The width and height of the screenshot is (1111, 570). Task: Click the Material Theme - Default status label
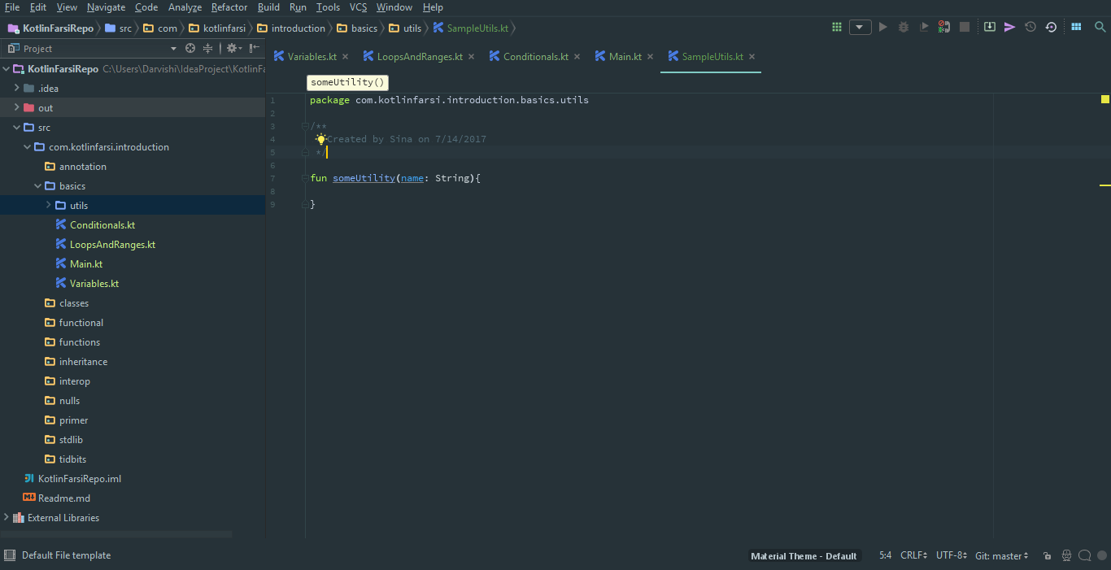pyautogui.click(x=804, y=556)
